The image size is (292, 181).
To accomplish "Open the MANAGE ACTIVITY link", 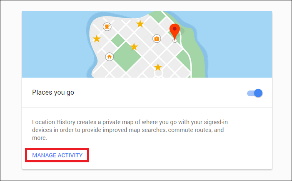I will [x=57, y=155].
